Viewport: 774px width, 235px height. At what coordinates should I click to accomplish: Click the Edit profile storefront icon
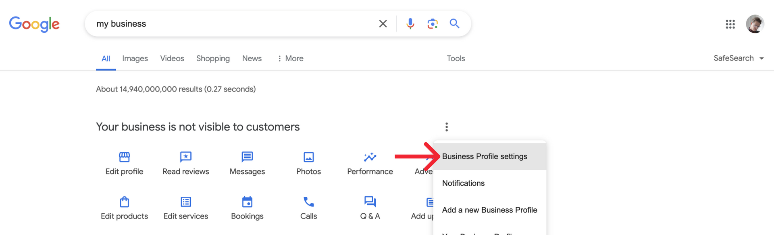(124, 156)
